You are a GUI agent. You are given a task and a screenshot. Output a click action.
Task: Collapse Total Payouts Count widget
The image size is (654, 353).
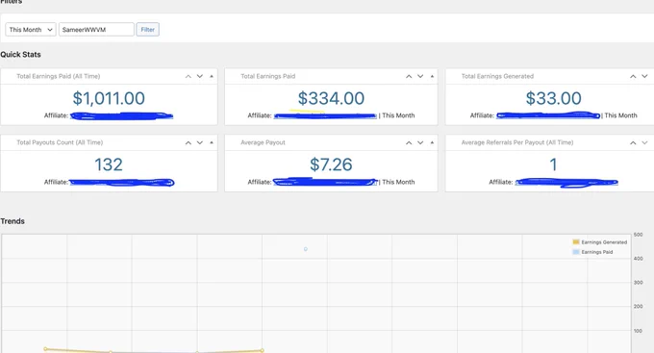[212, 142]
